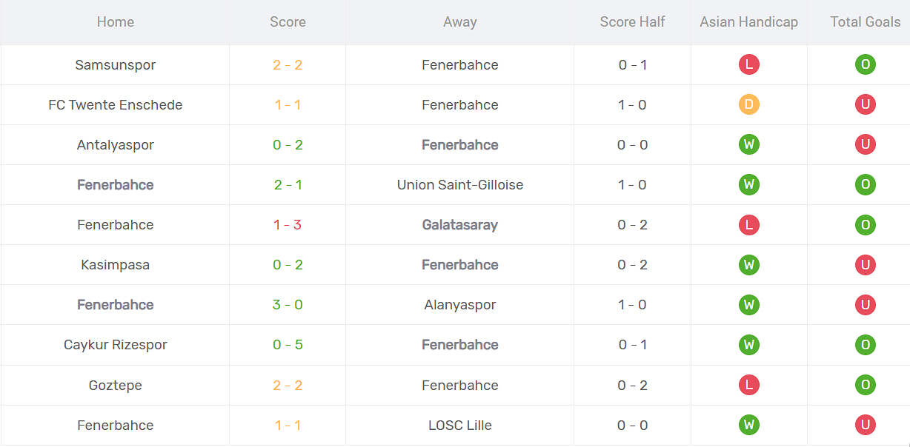Screen dimensions: 910x447
Task: Click the Total Goals column header
Action: 865,22
